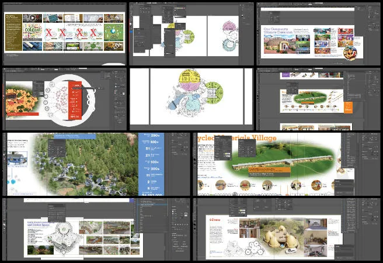This screenshot has height=263, width=383.
Task: Click the 300+ statistic in blue panel
Action: click(x=155, y=169)
